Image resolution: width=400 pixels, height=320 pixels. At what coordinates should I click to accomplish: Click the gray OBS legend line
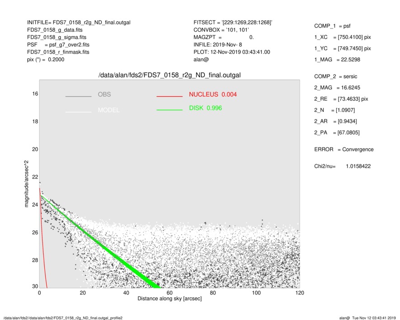[78, 96]
